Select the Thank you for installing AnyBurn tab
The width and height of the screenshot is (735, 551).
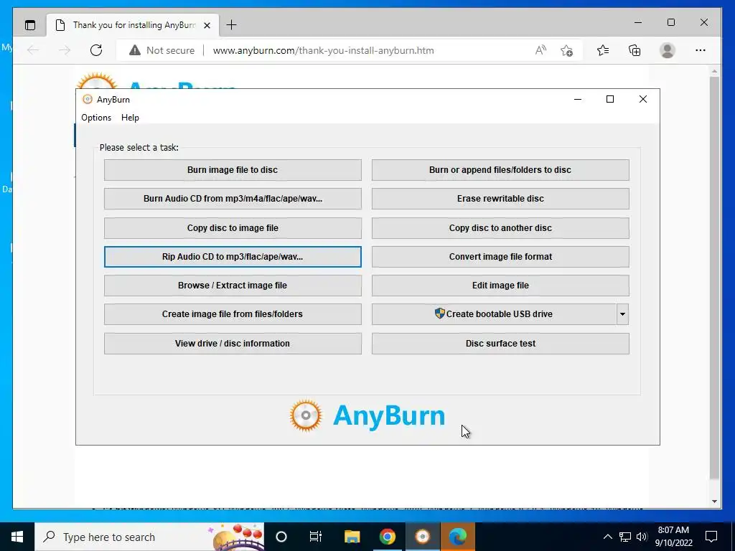tap(133, 25)
